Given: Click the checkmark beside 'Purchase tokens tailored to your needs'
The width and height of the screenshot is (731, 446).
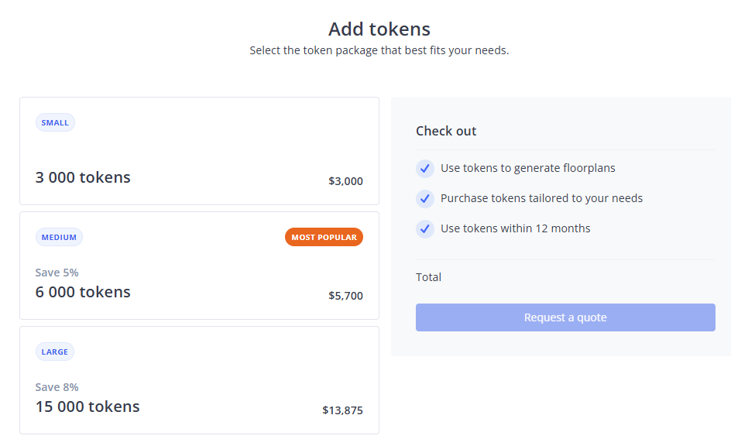Looking at the screenshot, I should click(424, 198).
